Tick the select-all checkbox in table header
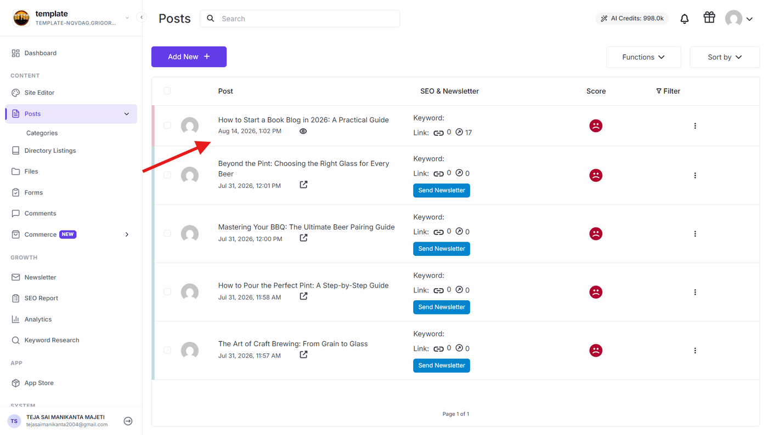The width and height of the screenshot is (768, 435). tap(167, 91)
